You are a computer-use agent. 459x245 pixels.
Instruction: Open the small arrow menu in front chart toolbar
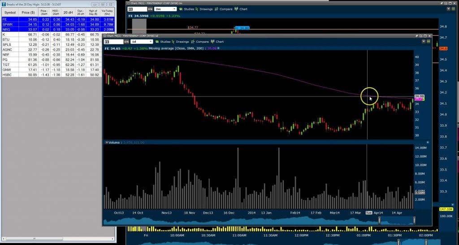[x=424, y=42]
